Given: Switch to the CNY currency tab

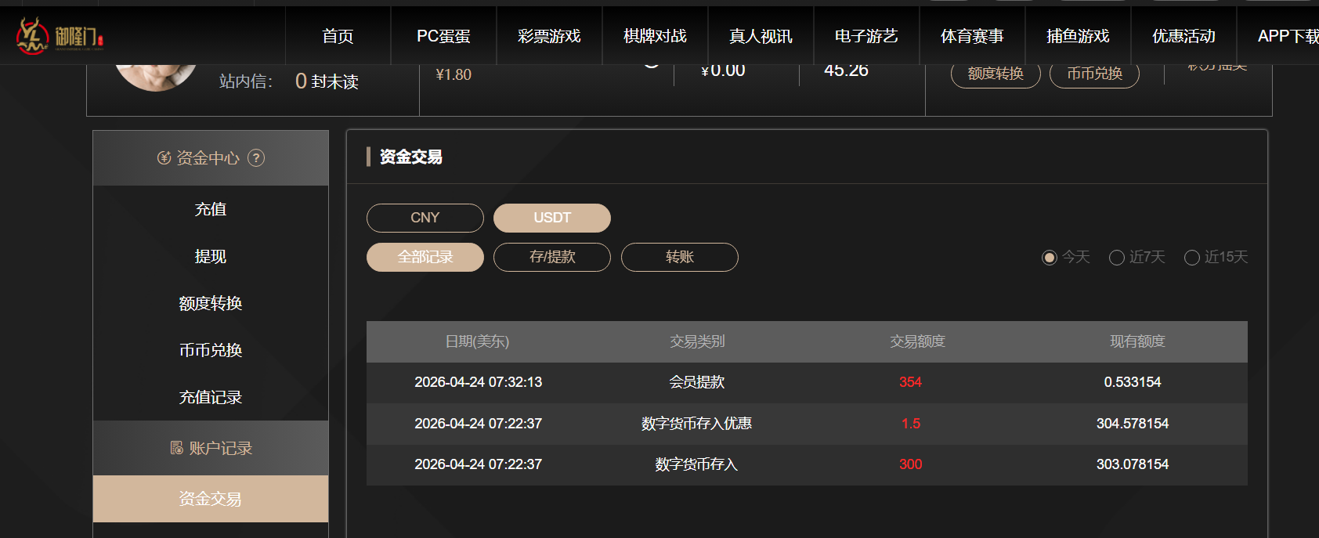Looking at the screenshot, I should point(425,218).
